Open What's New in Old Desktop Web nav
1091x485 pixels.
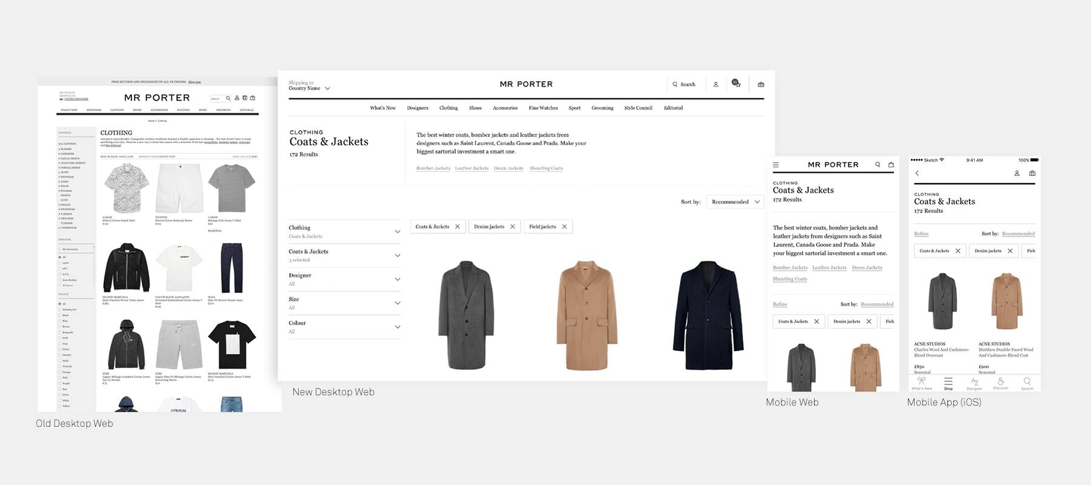69,110
